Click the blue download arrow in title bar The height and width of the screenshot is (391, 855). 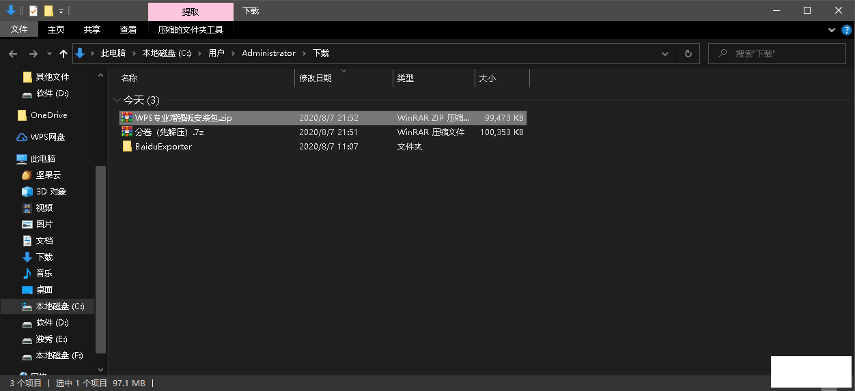pyautogui.click(x=11, y=10)
